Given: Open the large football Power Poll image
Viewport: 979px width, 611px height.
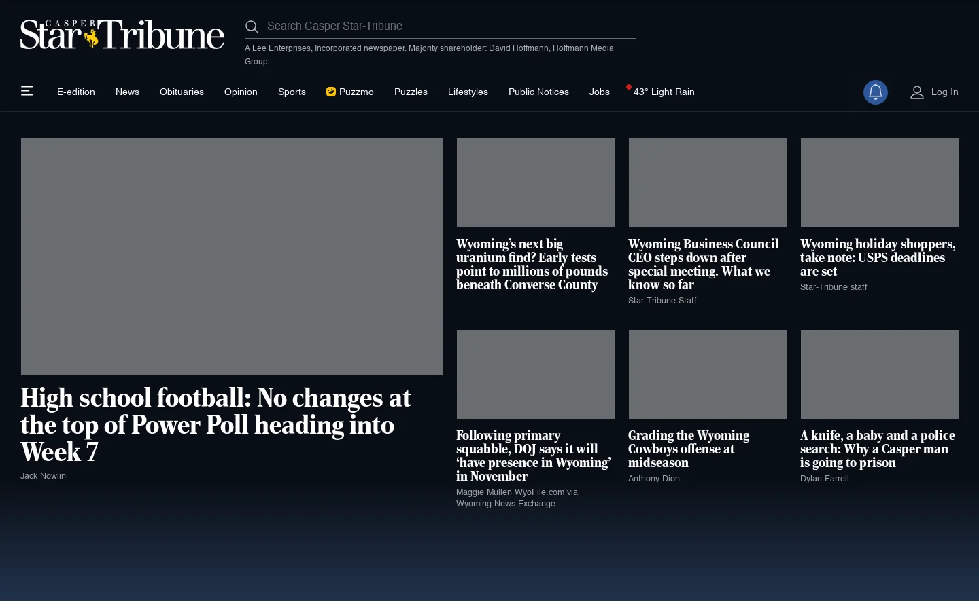Looking at the screenshot, I should [232, 257].
